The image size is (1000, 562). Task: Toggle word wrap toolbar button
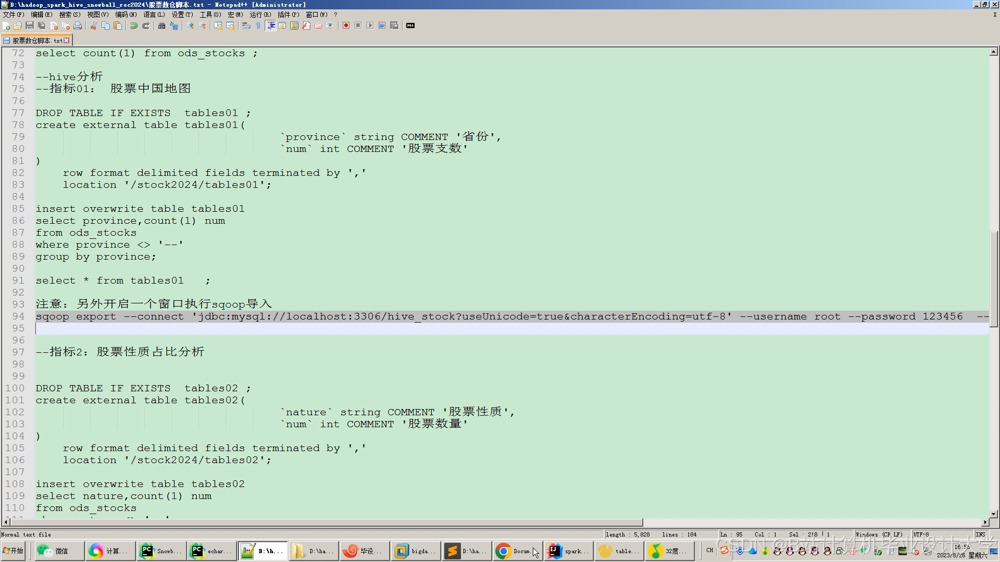246,25
